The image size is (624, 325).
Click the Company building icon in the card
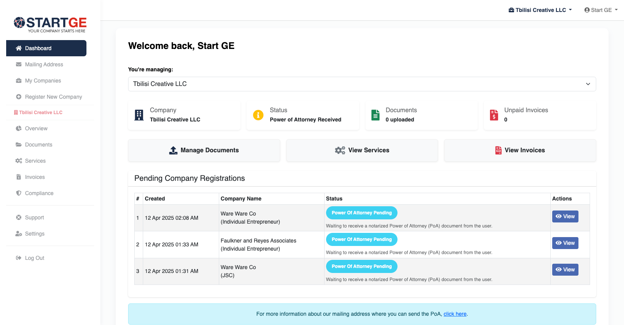pos(139,115)
